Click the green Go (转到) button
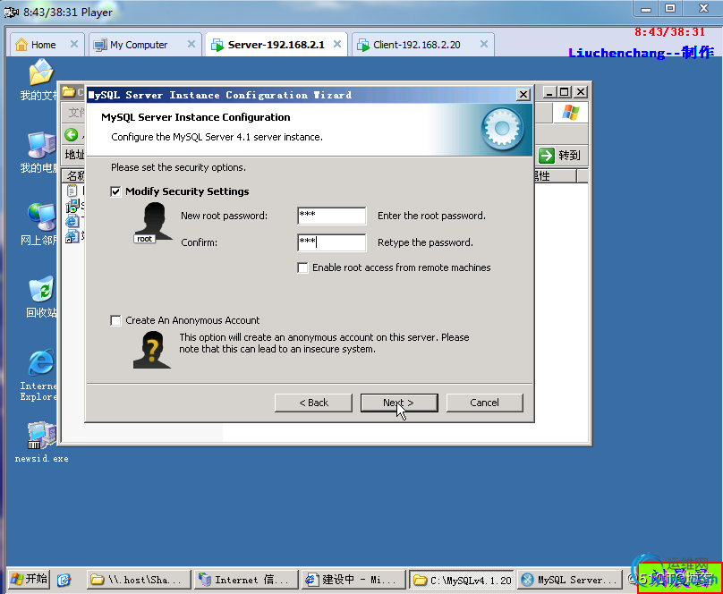The image size is (723, 594). (x=560, y=156)
